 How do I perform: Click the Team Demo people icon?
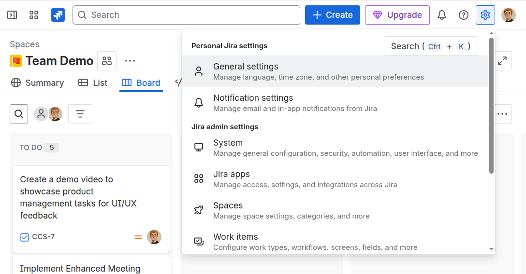tap(107, 61)
